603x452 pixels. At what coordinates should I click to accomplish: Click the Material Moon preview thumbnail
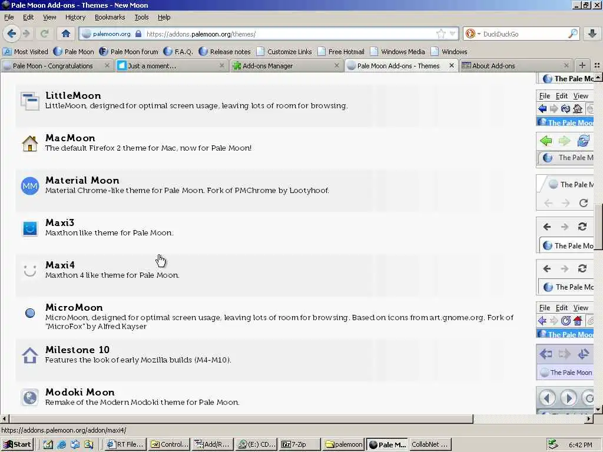(565, 192)
